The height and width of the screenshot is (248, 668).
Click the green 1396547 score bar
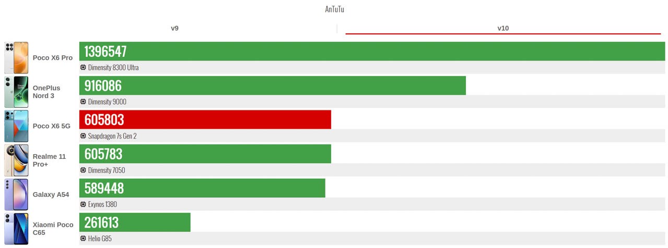click(x=372, y=51)
